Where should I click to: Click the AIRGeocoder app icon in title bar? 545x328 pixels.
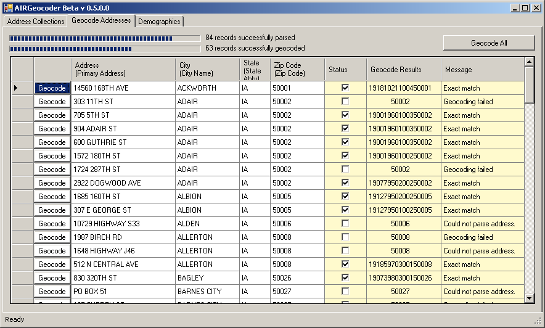[9, 7]
